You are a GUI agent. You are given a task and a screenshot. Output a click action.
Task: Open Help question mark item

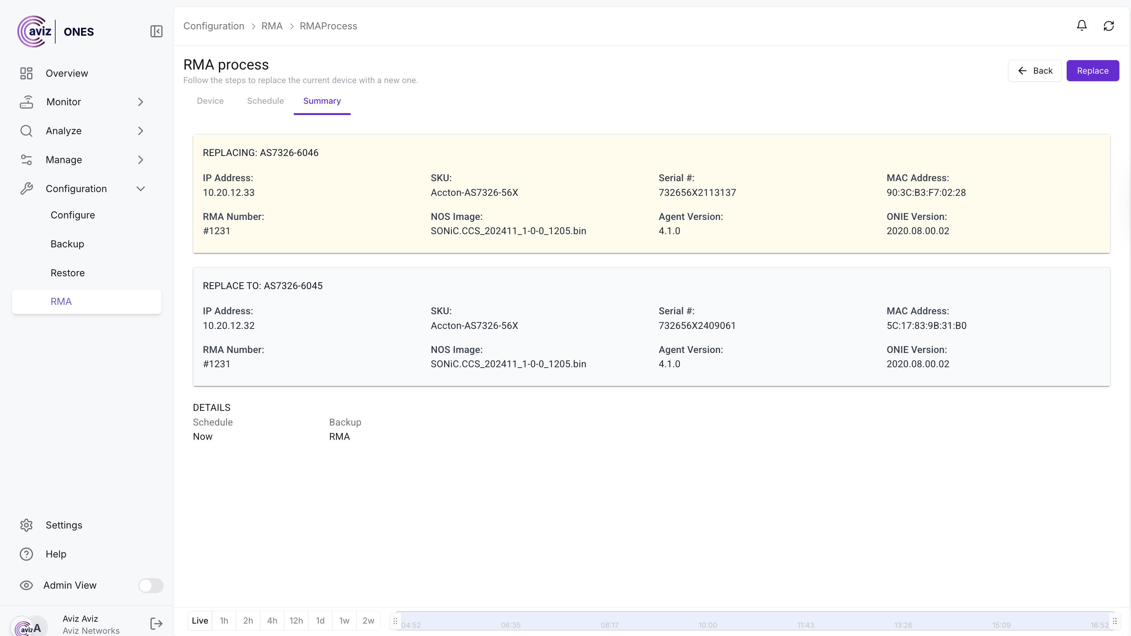click(x=26, y=554)
